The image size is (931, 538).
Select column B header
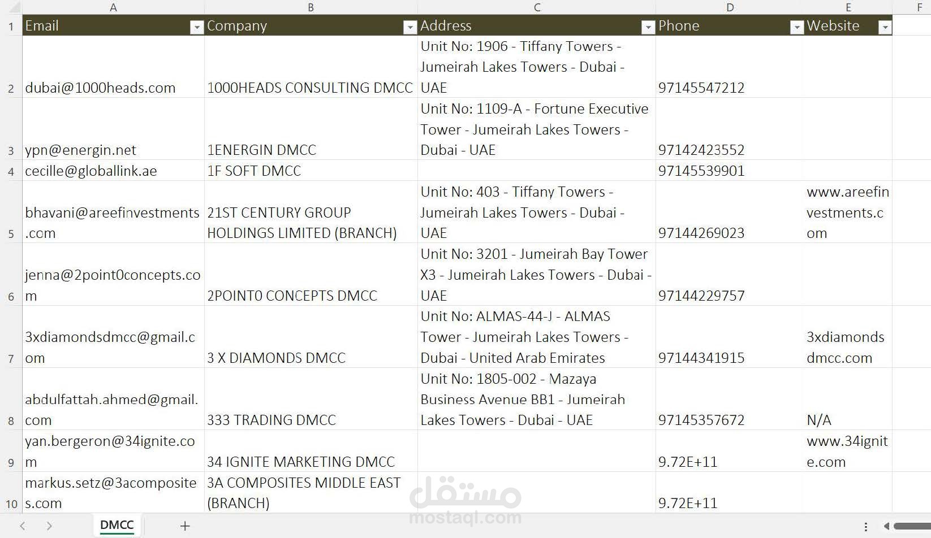click(x=311, y=7)
